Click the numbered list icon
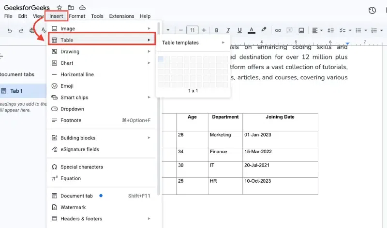Screen dimensions: 387x228 [374, 30]
